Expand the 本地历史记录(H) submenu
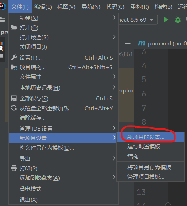 (x=64, y=88)
